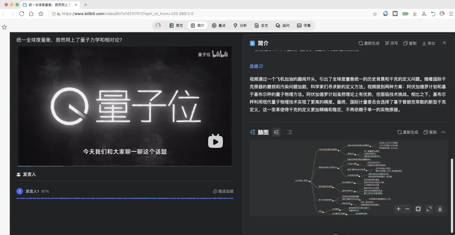The height and width of the screenshot is (235, 455).
Task: Click 发言人1 speaker timeline bar
Action: click(x=125, y=198)
